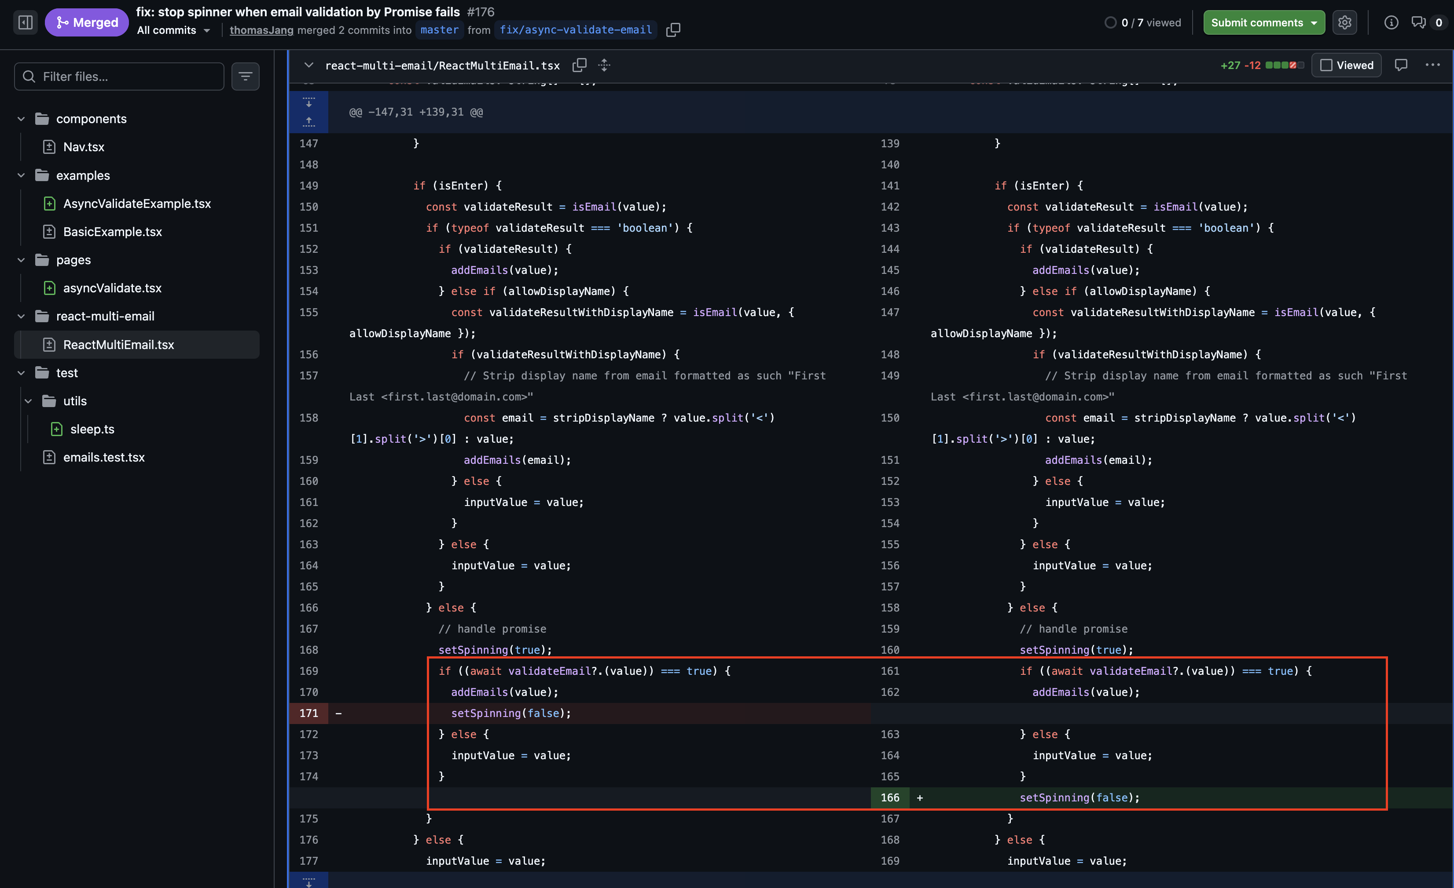Viewport: 1454px width, 888px height.
Task: Collapse the utils folder in tree
Action: [x=28, y=401]
